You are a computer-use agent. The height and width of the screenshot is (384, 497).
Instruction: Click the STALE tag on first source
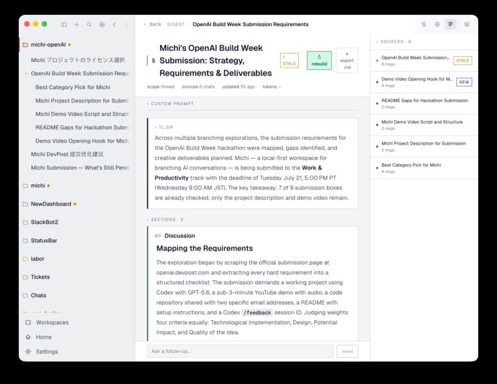[463, 60]
